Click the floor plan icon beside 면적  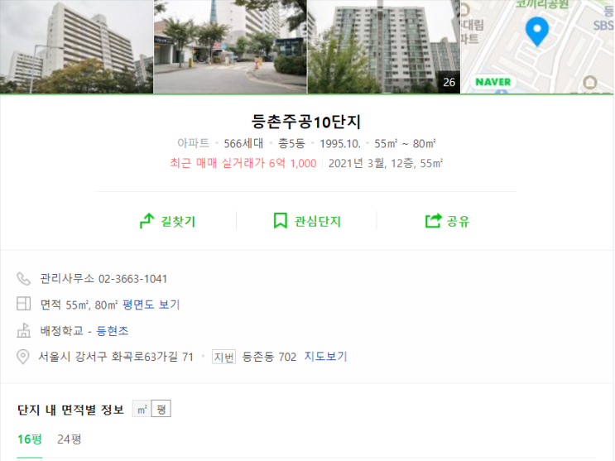tap(23, 304)
